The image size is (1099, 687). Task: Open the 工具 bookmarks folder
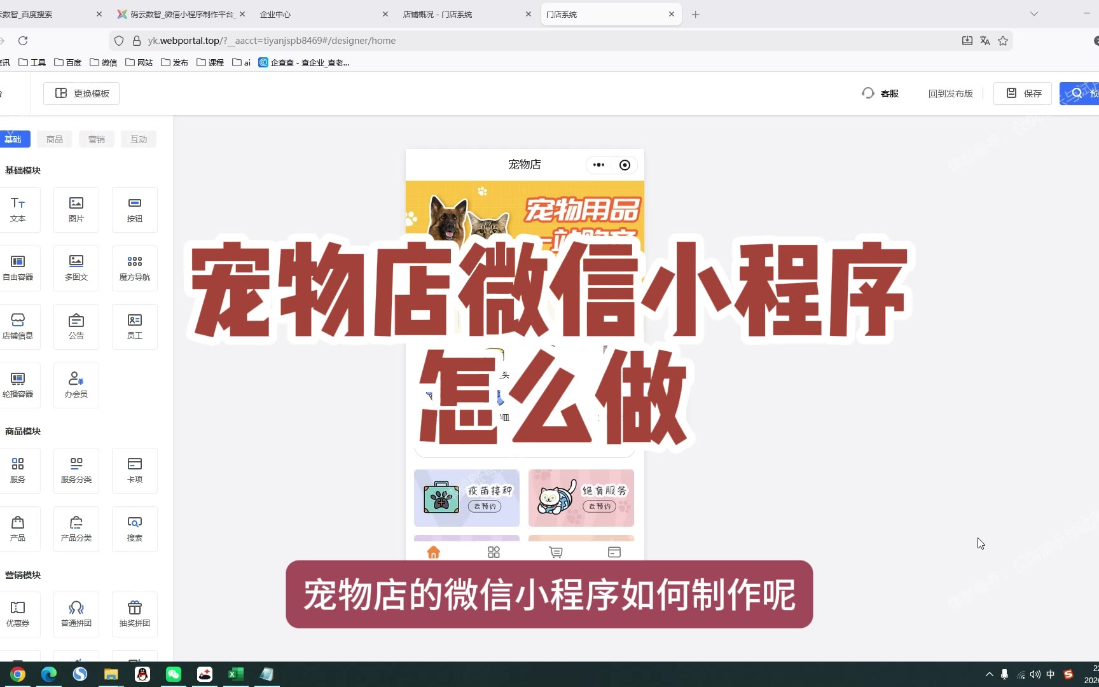[32, 62]
